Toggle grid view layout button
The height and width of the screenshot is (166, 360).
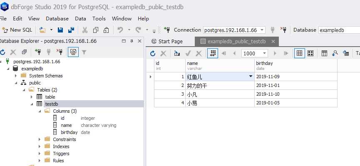click(299, 53)
